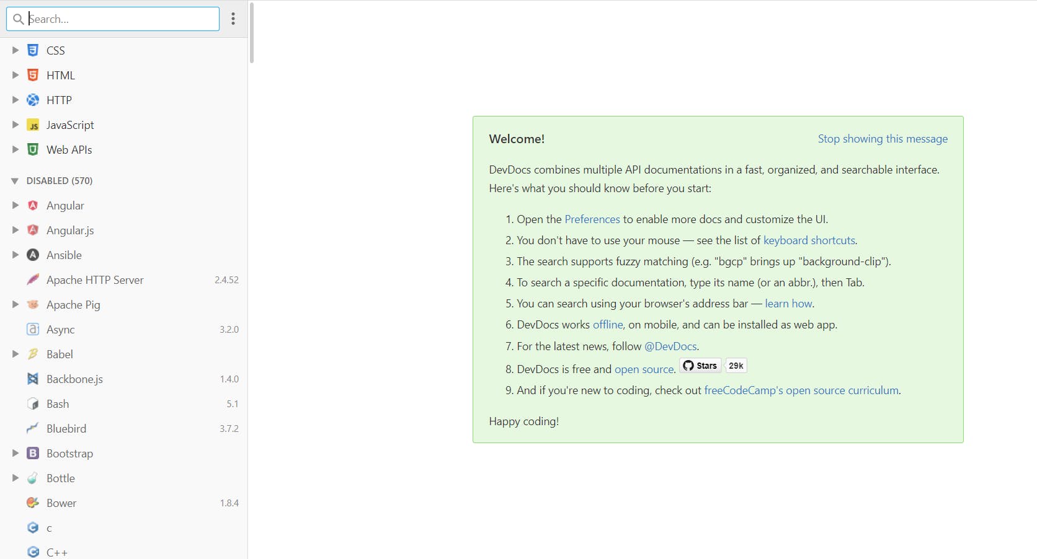Open freeCodeCamp's open source curriculum link
Image resolution: width=1037 pixels, height=559 pixels.
(801, 390)
